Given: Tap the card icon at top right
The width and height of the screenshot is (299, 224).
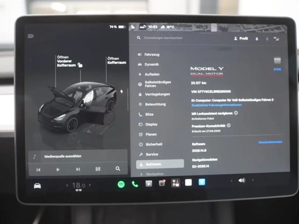Looking at the screenshot, I should [x=277, y=60].
